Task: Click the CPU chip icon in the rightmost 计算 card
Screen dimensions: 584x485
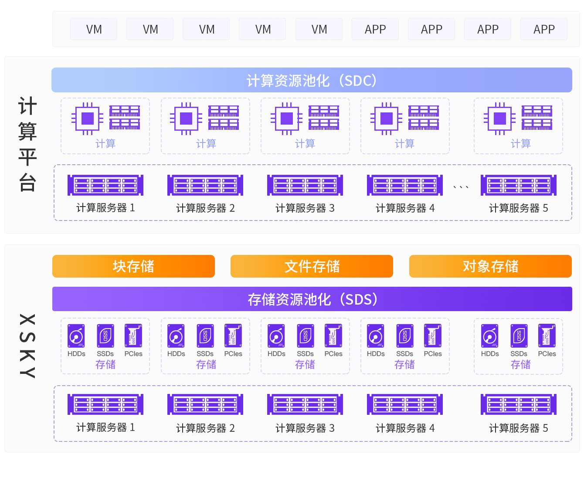Action: pyautogui.click(x=500, y=119)
